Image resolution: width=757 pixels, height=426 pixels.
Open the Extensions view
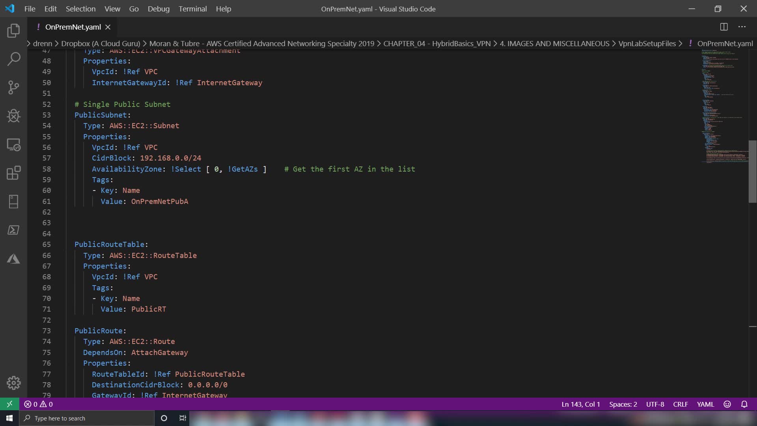click(13, 173)
